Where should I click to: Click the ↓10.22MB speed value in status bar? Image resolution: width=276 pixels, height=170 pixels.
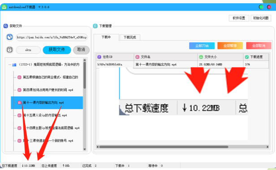point(28,166)
